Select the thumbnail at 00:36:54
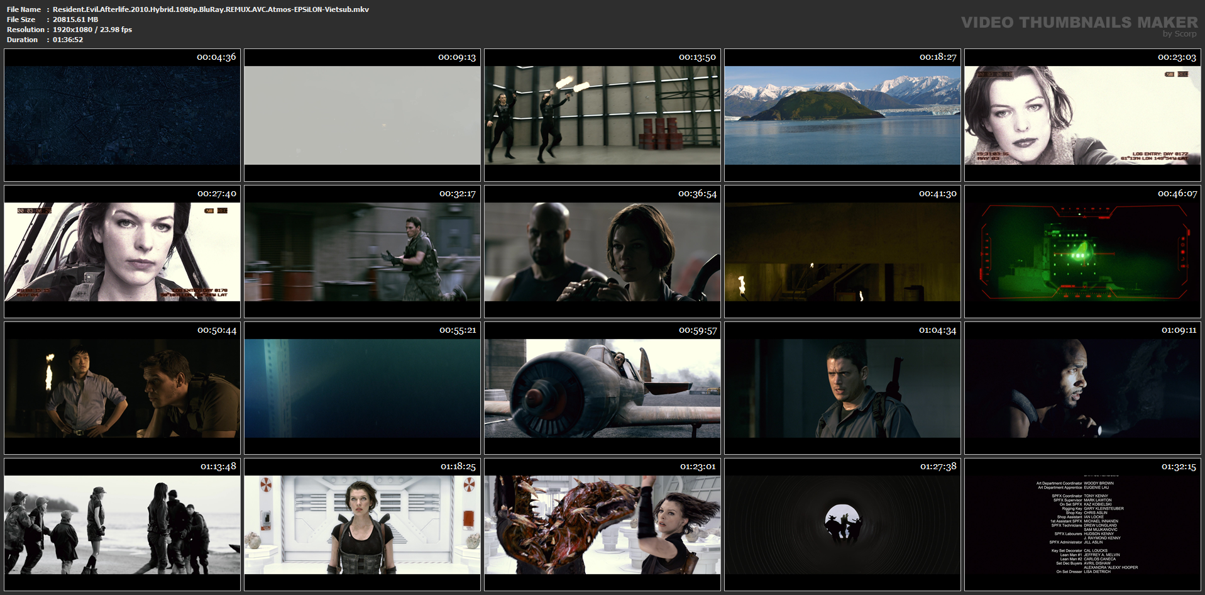 point(602,252)
